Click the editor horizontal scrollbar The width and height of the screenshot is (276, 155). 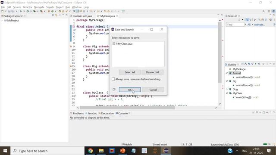click(x=128, y=108)
